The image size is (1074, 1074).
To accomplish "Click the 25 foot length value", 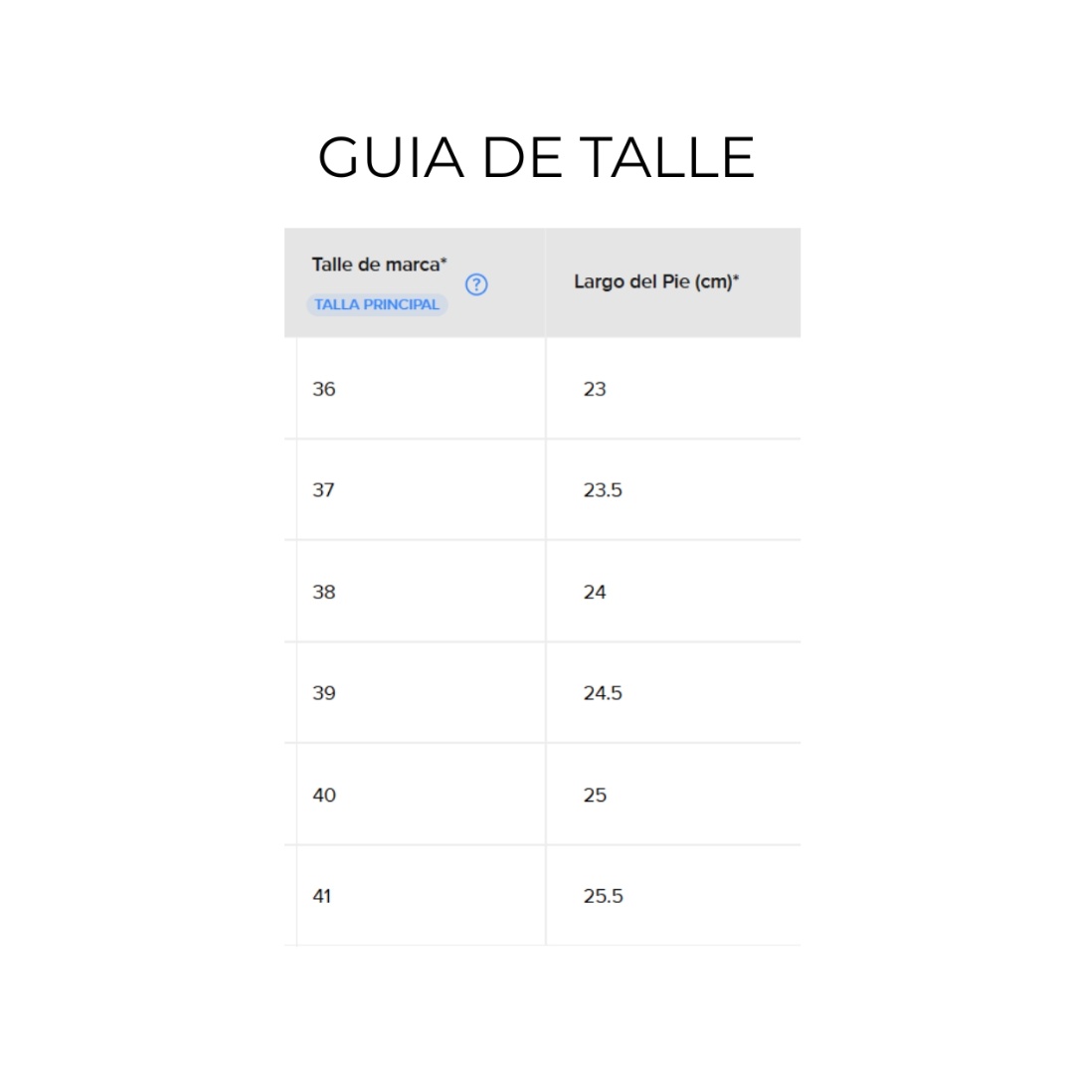I will 595,795.
